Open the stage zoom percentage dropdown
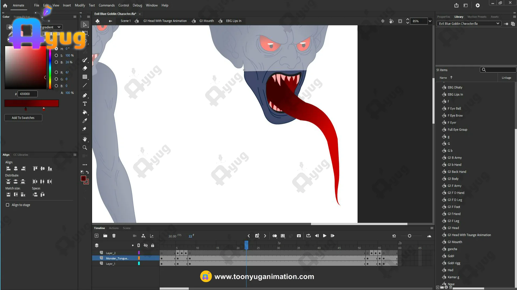The height and width of the screenshot is (290, 517). [430, 21]
